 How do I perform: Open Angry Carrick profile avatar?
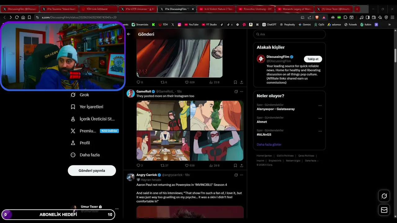[x=131, y=177]
